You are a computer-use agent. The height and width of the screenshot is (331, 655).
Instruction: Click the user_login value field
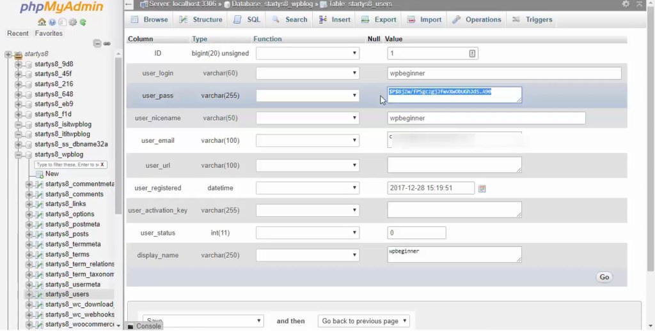click(504, 73)
